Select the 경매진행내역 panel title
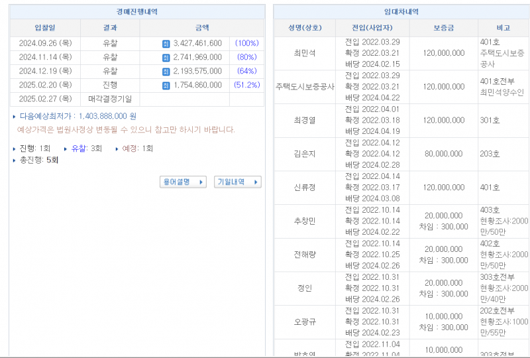Screen dimensions: 530x358 pos(136,12)
